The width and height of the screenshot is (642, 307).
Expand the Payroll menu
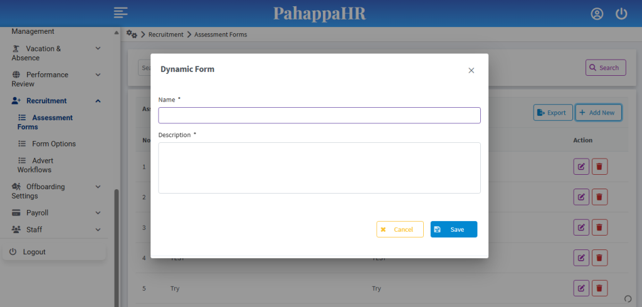(98, 212)
